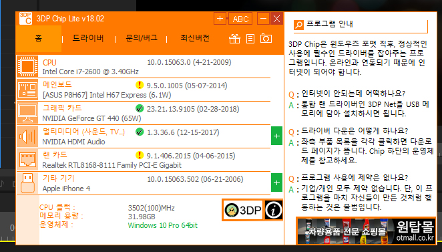Click [ASUS P8H67] Intel H67 Express text

click(107, 95)
